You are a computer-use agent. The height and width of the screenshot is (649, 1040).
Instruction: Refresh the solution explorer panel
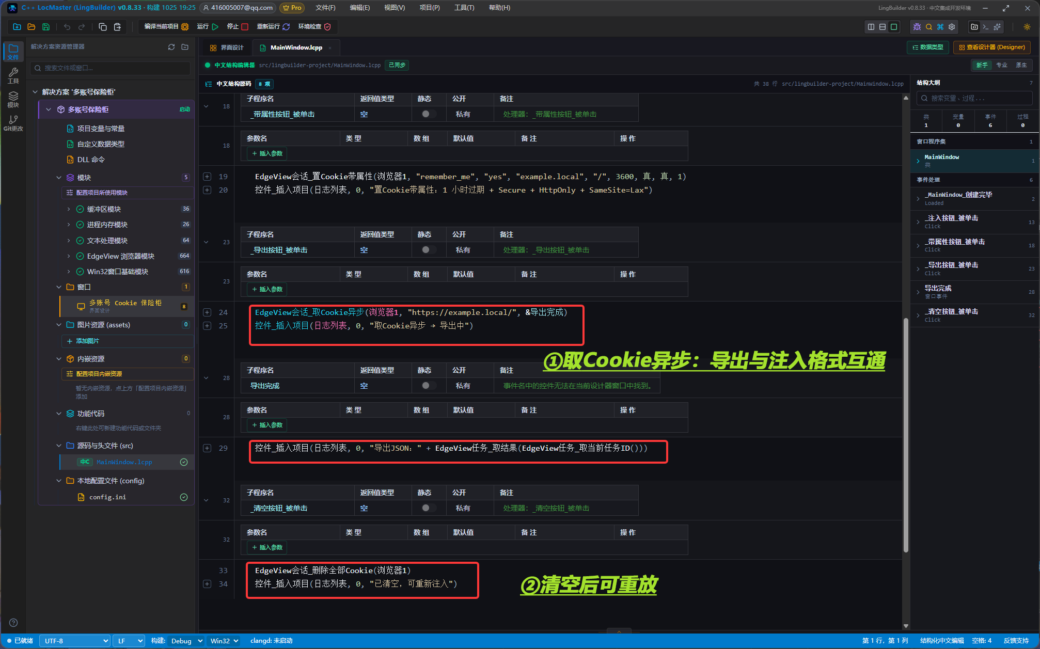(x=171, y=47)
